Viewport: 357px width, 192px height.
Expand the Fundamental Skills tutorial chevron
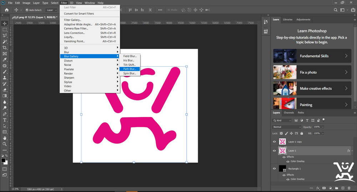click(346, 56)
